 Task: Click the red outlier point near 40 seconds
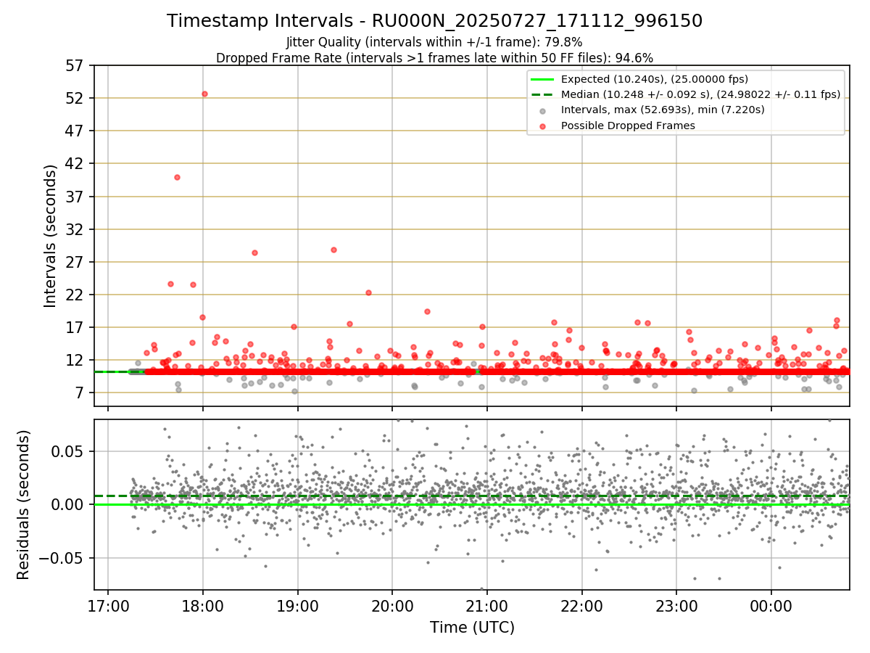tap(177, 177)
